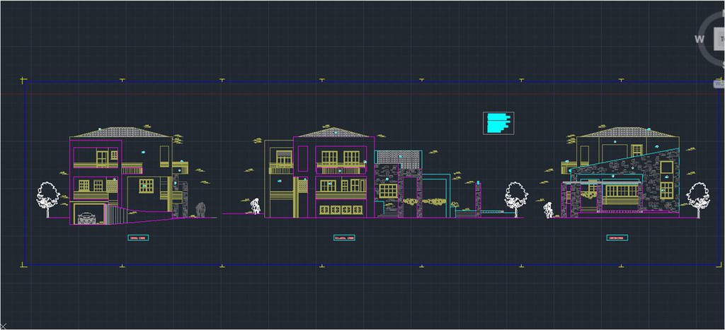The width and height of the screenshot is (725, 330).
Task: Select the white tree beside the stone-wall elevation
Action: pos(697,199)
